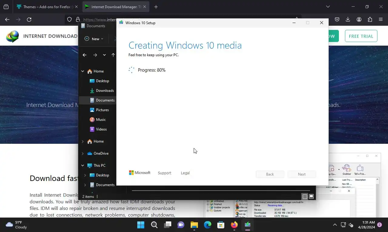Open Firefox account icon
The image size is (388, 232).
coord(359,19)
